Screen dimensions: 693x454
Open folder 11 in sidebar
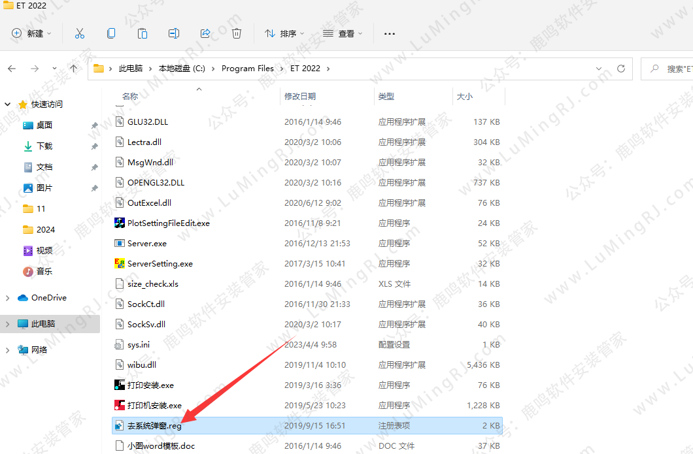click(41, 209)
